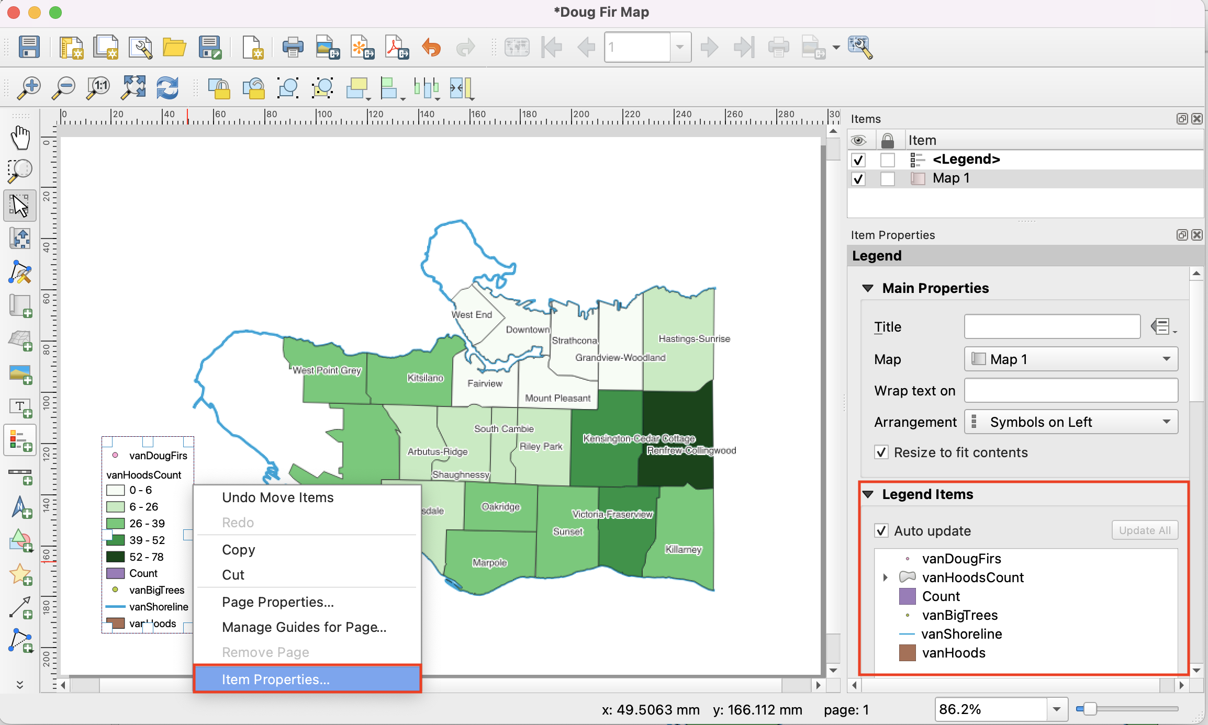
Task: Click the Add North Arrow tool
Action: point(20,507)
